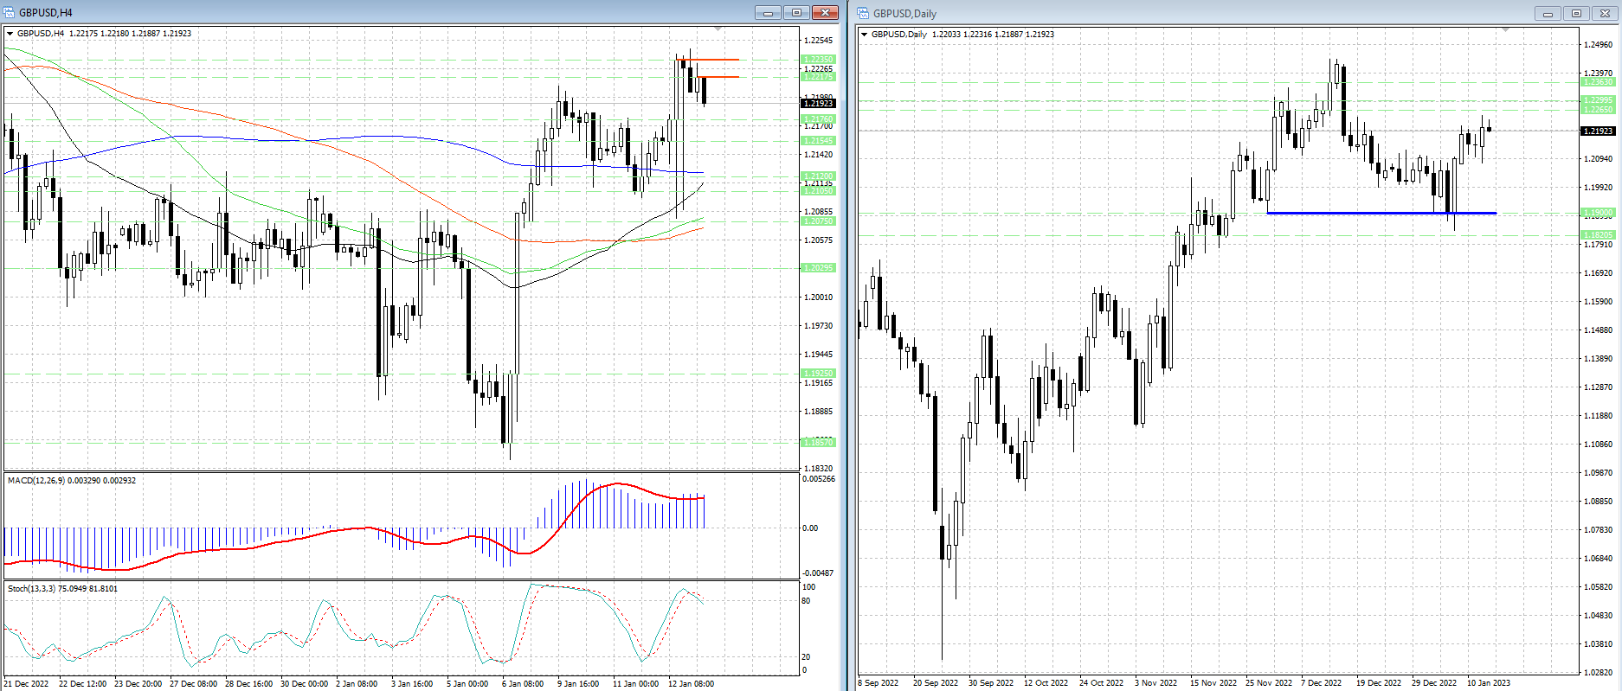This screenshot has width=1622, height=691.
Task: Click the GBPUSD,H4 window title text
Action: pyautogui.click(x=46, y=12)
